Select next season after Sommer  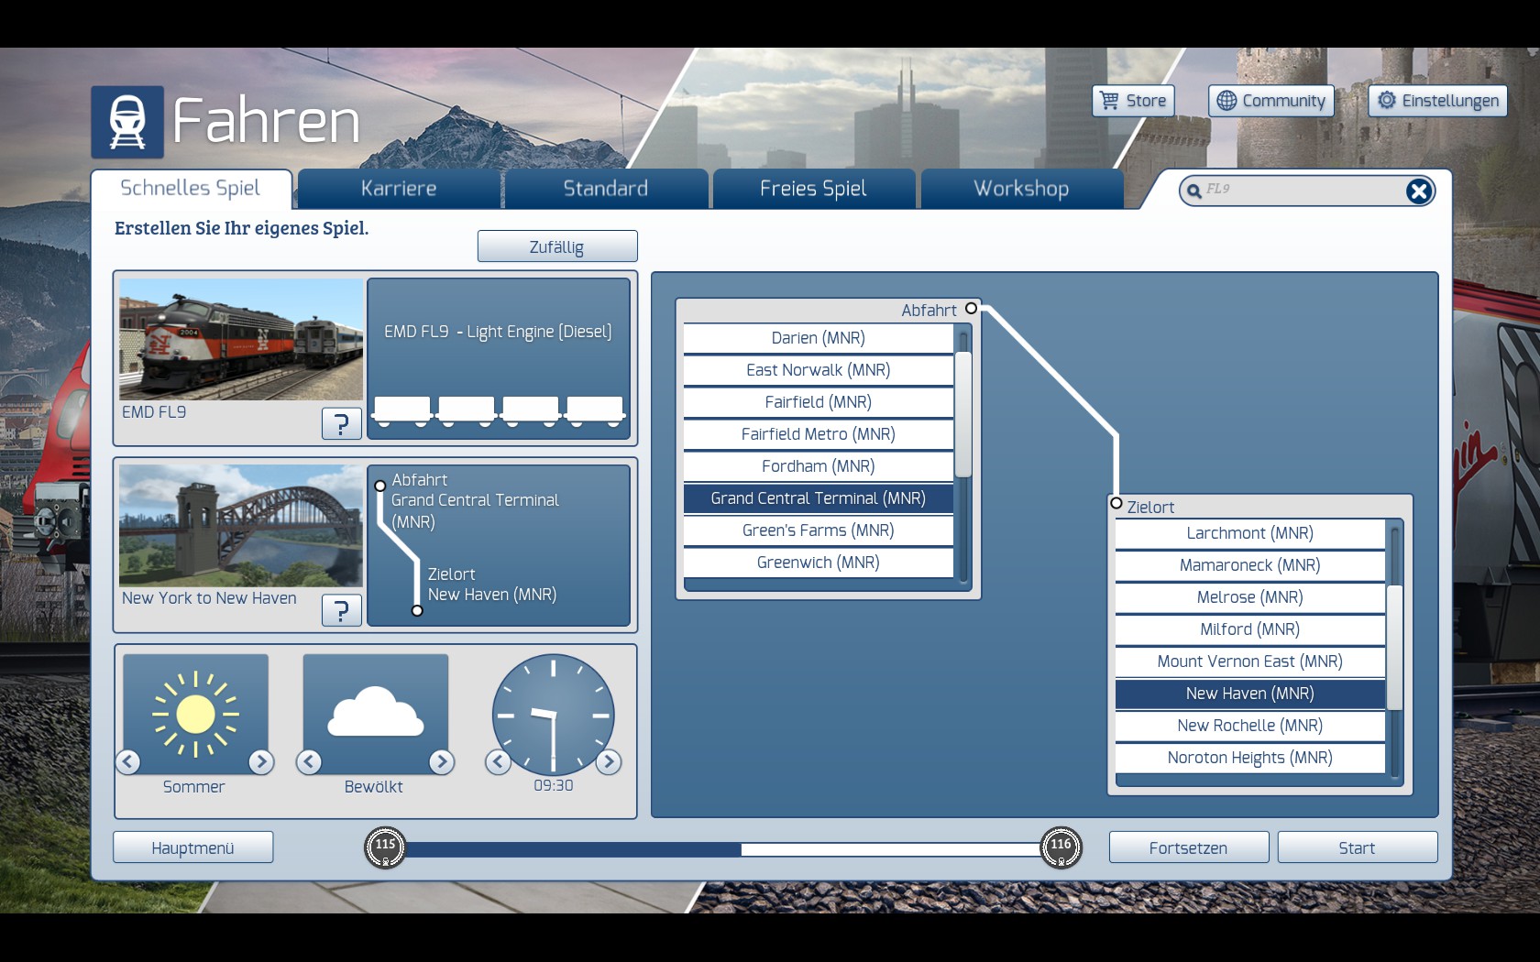261,761
